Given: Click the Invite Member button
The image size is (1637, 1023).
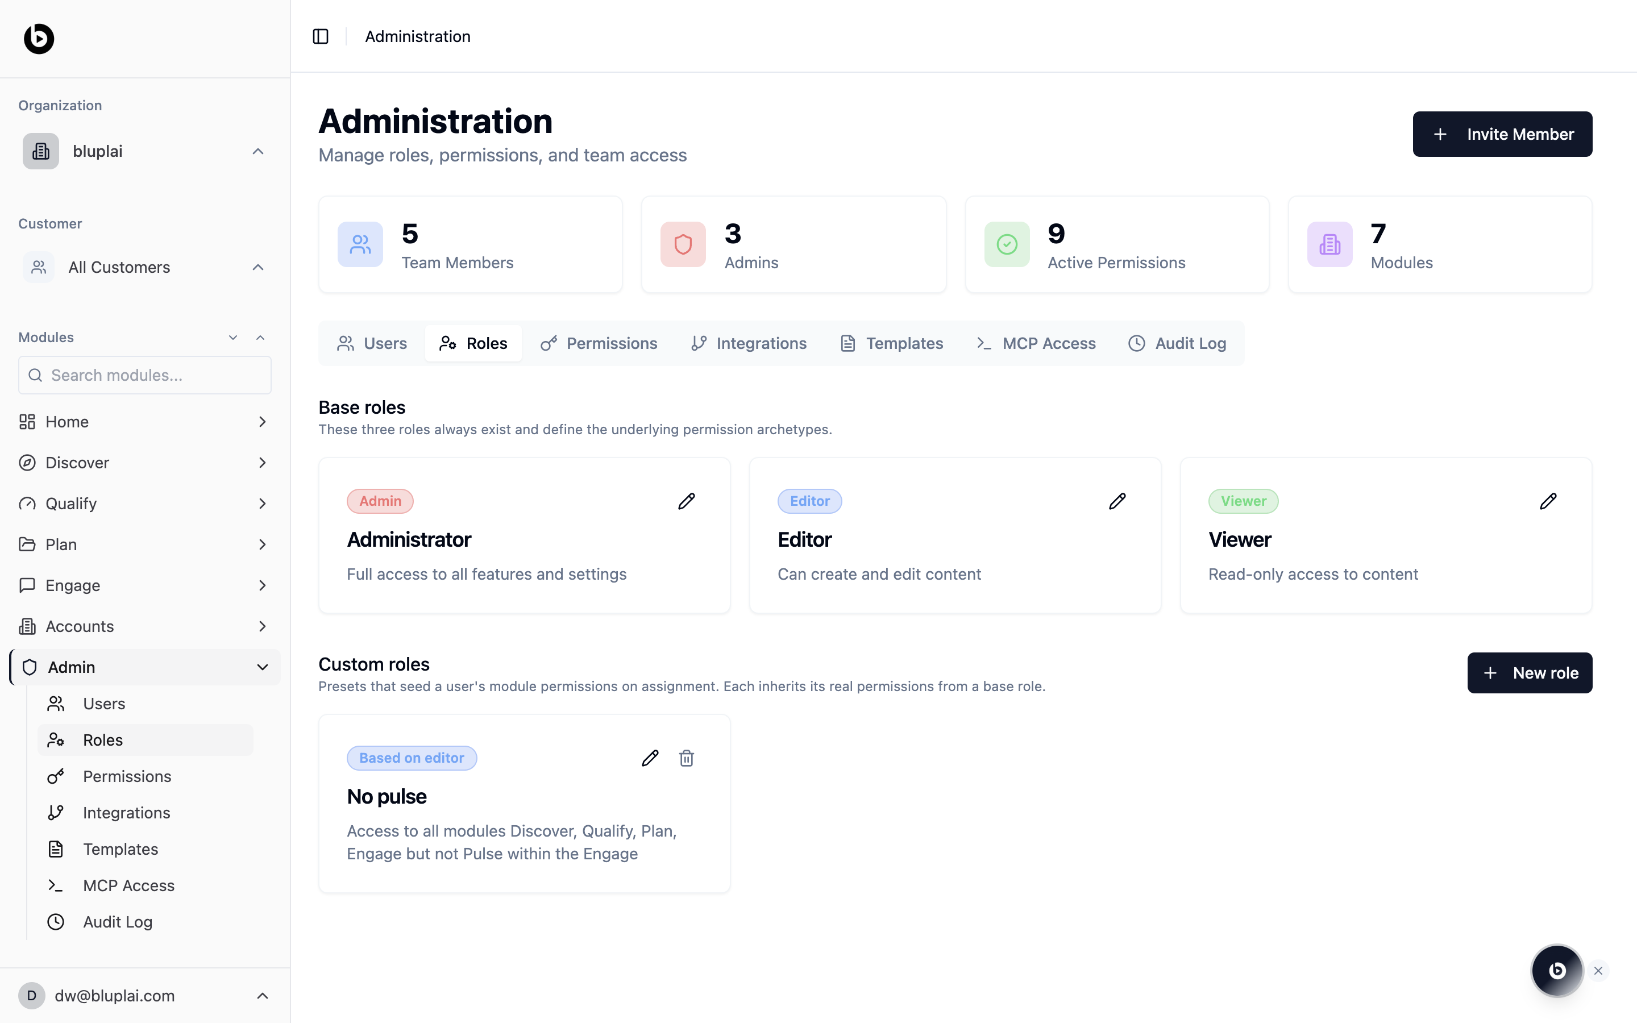Looking at the screenshot, I should point(1502,134).
